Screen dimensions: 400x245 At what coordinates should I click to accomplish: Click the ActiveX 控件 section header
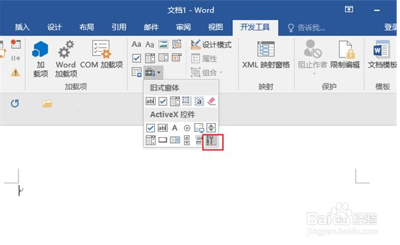pyautogui.click(x=172, y=115)
